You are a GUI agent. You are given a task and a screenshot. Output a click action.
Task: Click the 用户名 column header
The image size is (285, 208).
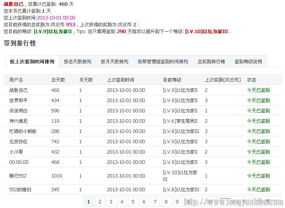(x=16, y=80)
